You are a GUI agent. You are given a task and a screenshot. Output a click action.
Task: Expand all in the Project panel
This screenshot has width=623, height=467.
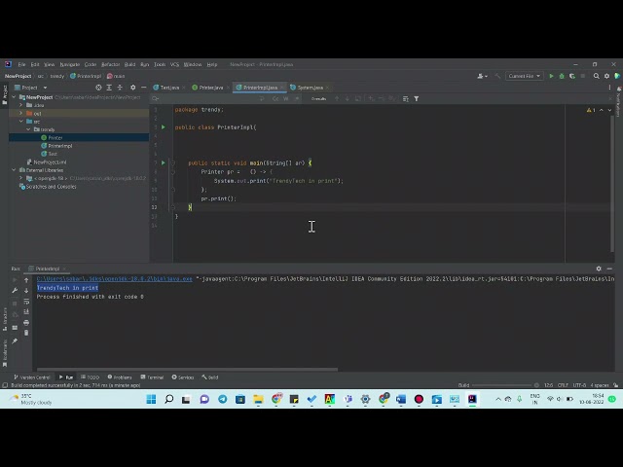tap(109, 88)
